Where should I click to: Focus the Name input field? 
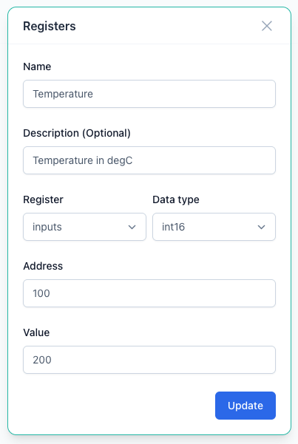(149, 94)
